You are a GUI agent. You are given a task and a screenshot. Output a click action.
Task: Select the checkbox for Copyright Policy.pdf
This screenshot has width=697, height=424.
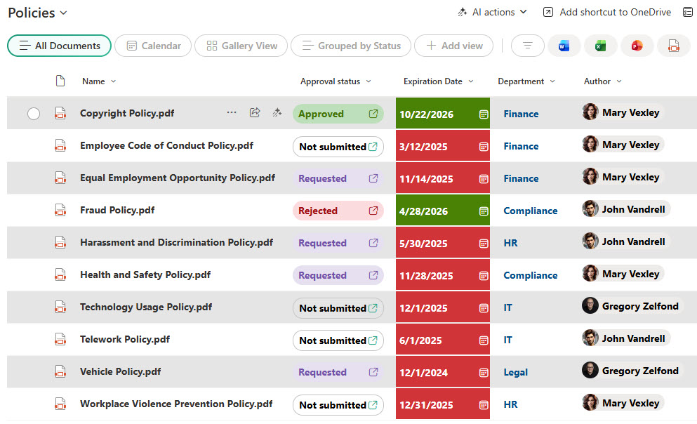point(33,113)
